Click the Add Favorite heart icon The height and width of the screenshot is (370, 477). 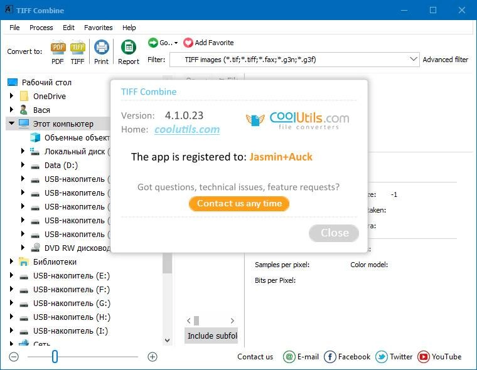[188, 43]
